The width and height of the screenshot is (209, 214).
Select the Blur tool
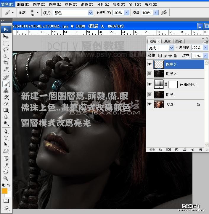point(6,116)
